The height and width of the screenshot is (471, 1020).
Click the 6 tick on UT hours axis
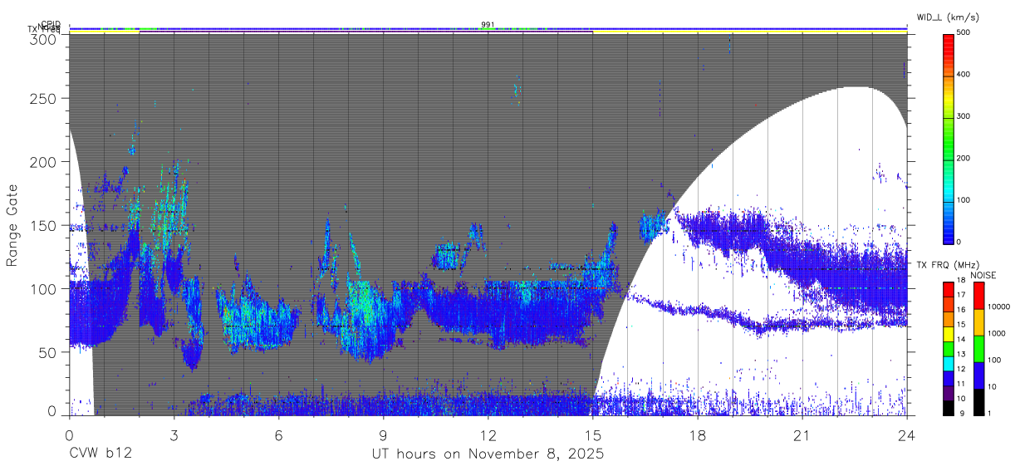pyautogui.click(x=278, y=435)
